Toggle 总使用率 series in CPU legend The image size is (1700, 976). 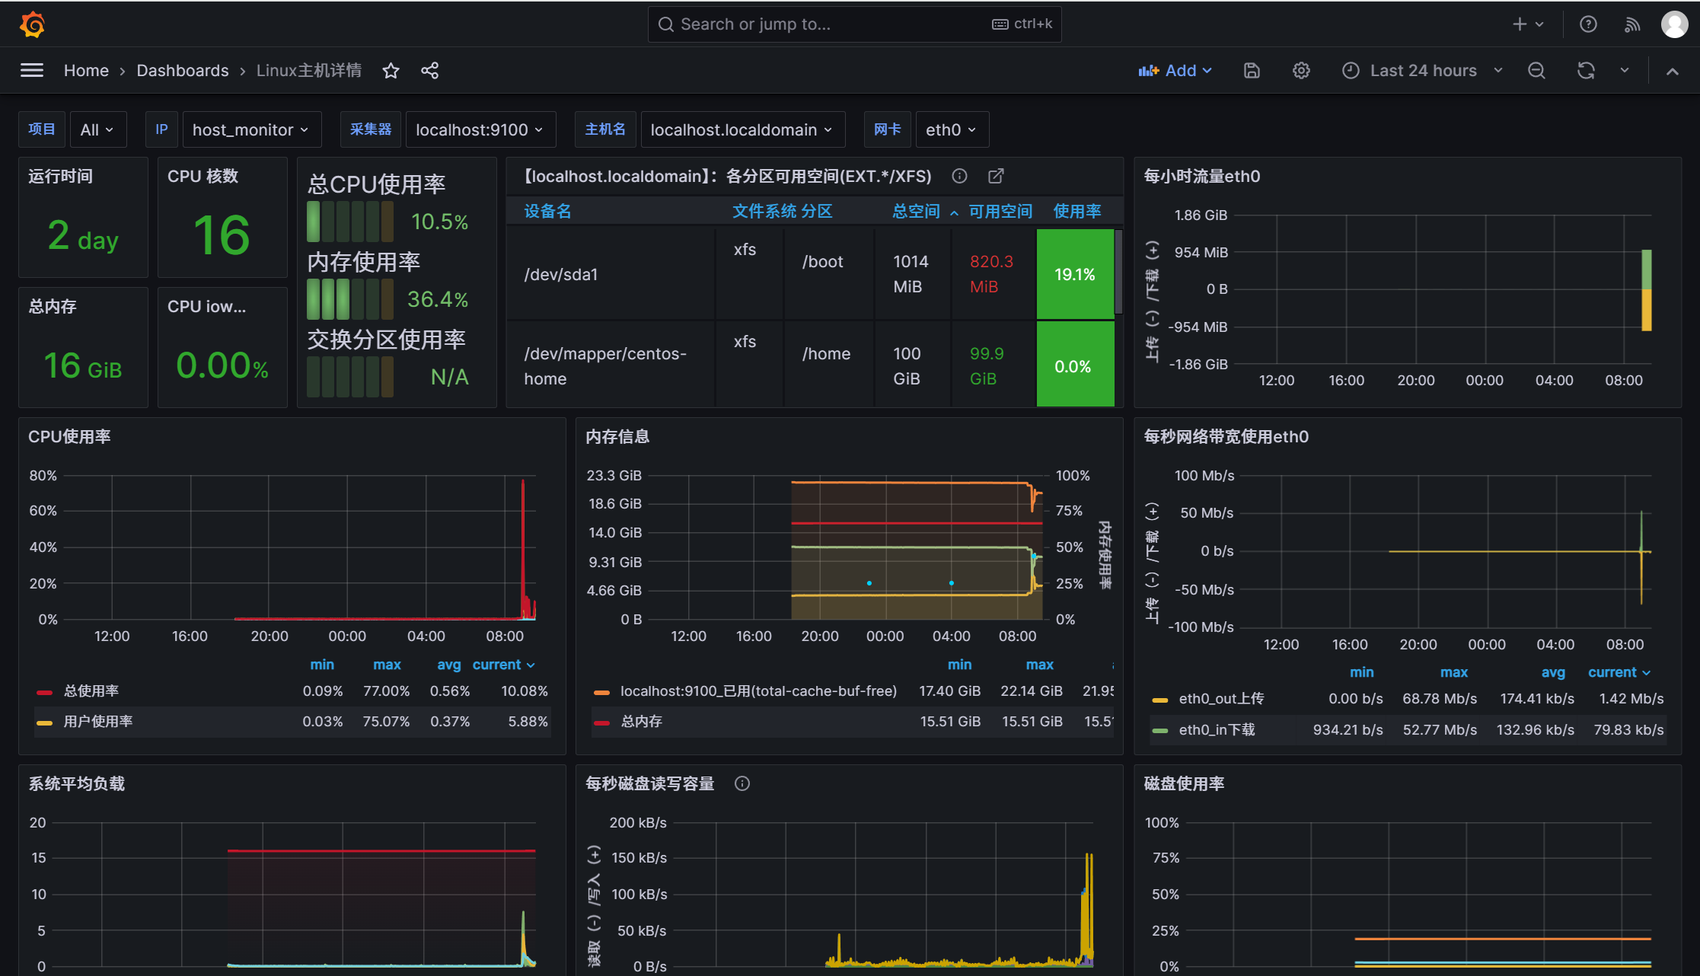point(91,691)
